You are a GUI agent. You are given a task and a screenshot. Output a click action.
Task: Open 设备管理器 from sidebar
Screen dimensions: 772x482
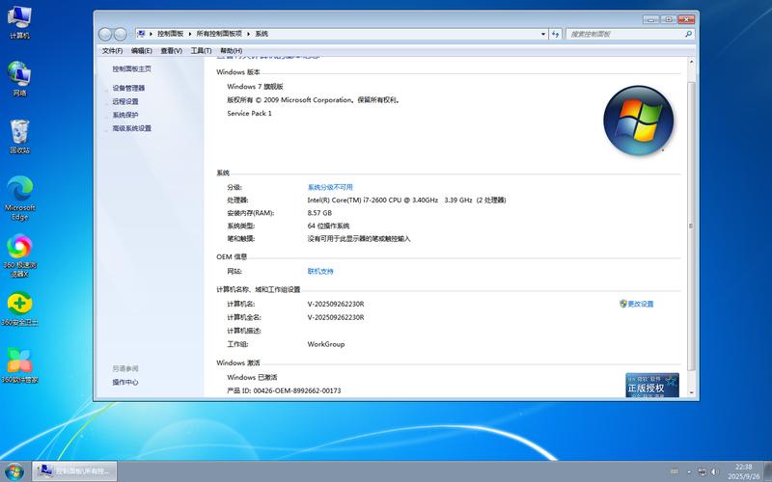tap(128, 88)
